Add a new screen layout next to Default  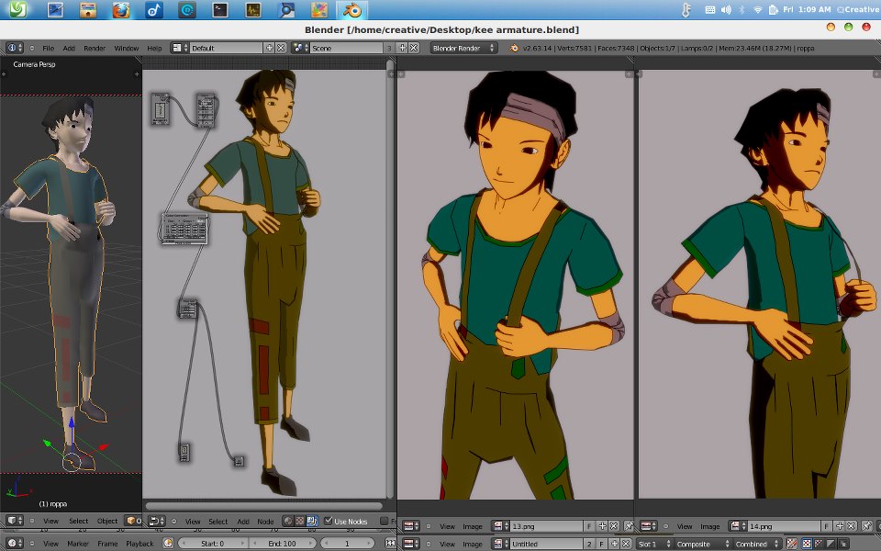(x=270, y=48)
